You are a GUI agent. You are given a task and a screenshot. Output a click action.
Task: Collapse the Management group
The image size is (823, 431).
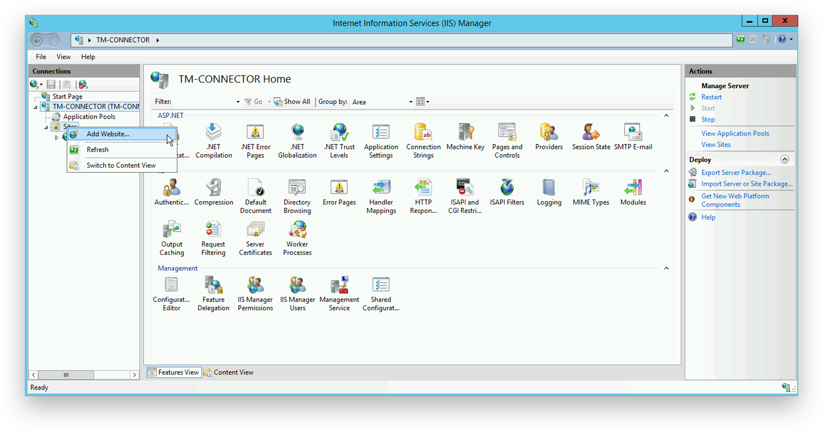click(666, 268)
